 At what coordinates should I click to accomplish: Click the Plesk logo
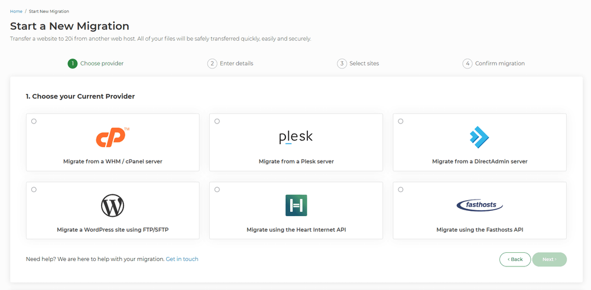point(296,138)
